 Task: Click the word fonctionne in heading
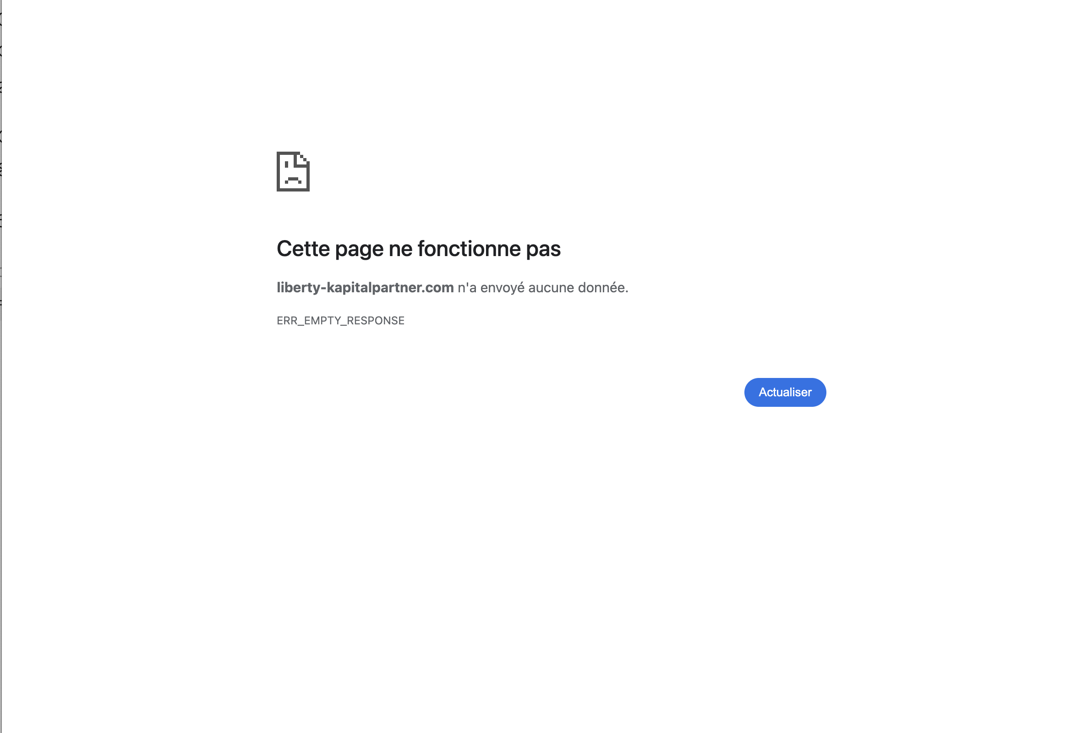[x=469, y=248]
